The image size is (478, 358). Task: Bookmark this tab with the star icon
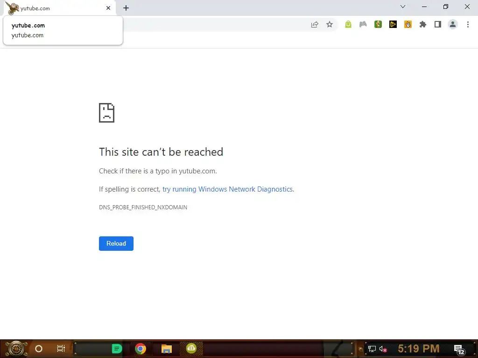tap(330, 24)
